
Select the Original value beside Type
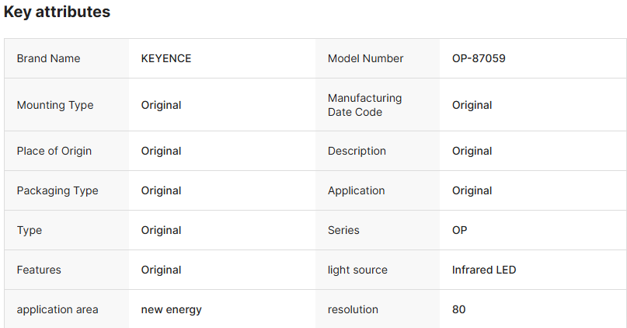(x=161, y=230)
